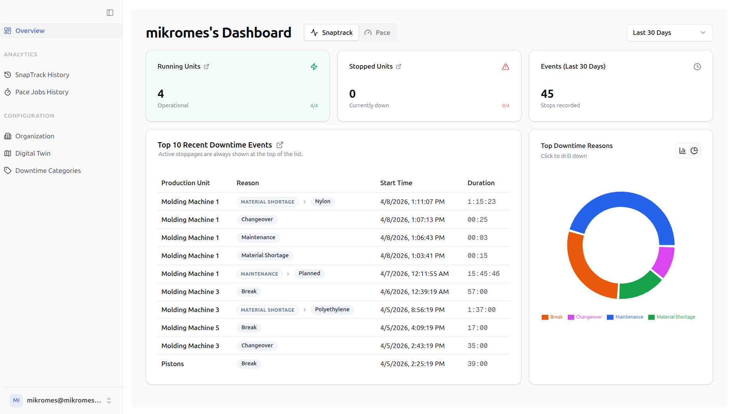The width and height of the screenshot is (736, 414).
Task: Click the warning triangle on Stopped Units
Action: pyautogui.click(x=506, y=67)
